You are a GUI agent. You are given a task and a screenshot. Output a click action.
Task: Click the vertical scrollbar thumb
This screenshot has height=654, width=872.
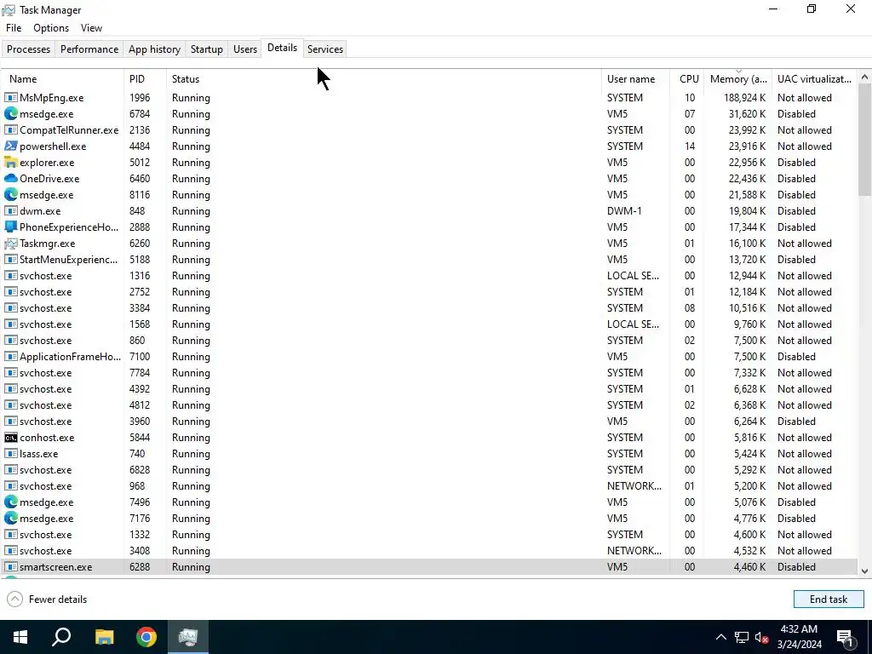pos(864,140)
